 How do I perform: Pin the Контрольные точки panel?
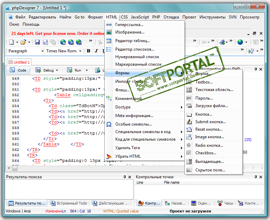pos(256,177)
